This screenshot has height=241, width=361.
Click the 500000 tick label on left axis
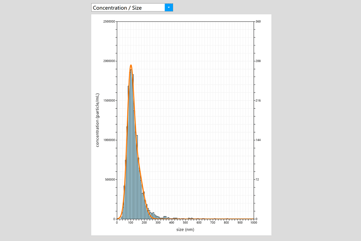coord(109,180)
